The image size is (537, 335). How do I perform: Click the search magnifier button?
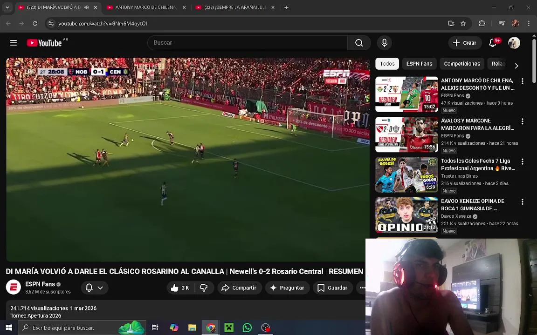coord(359,43)
